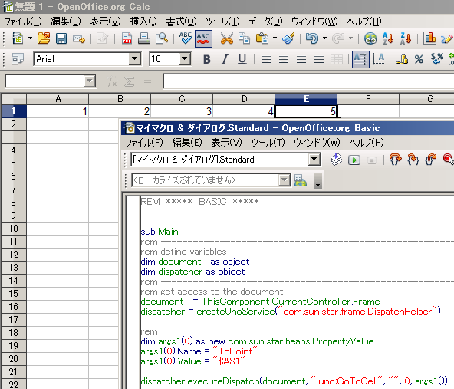Click the Sum sigma icon
This screenshot has width=454, height=389.
pos(129,81)
